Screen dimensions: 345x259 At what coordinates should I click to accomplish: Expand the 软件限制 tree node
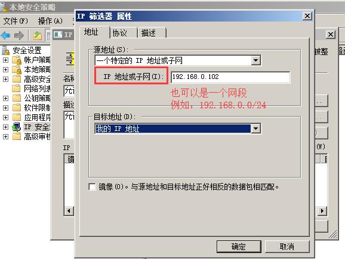click(x=6, y=108)
